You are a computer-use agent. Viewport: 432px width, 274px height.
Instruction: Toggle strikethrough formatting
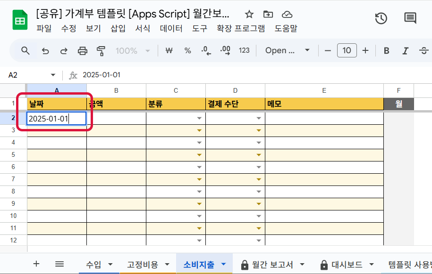tap(424, 51)
